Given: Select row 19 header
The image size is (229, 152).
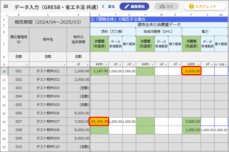Looking at the screenshot, I should click(x=4, y=147).
